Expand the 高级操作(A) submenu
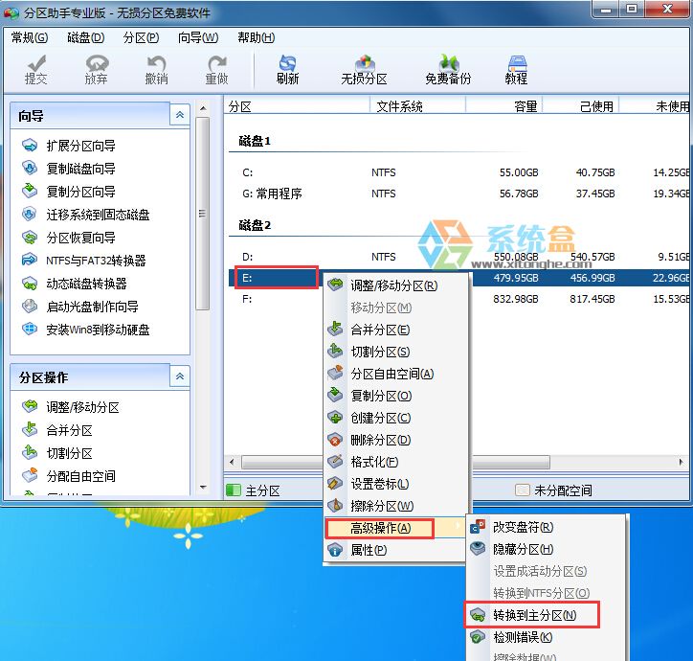 pyautogui.click(x=395, y=528)
